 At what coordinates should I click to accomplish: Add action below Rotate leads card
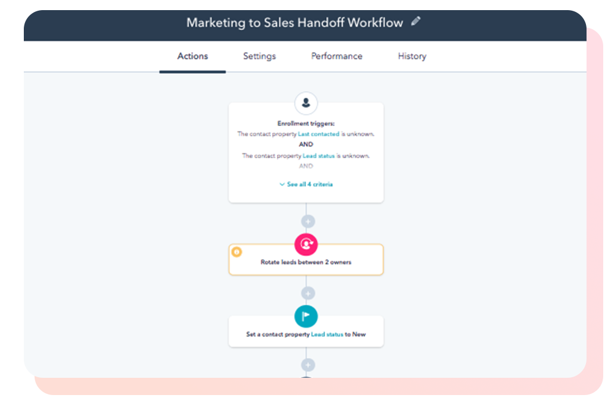point(308,293)
